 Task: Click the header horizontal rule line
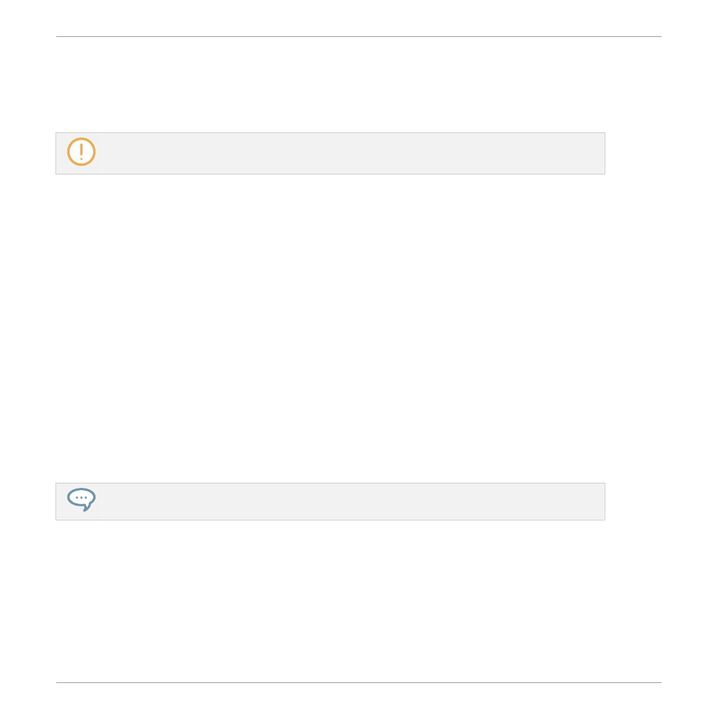(359, 37)
